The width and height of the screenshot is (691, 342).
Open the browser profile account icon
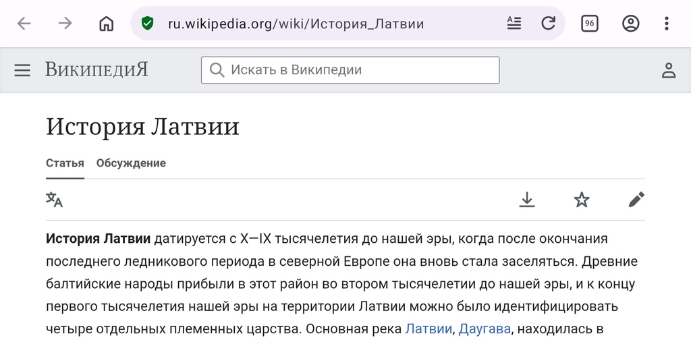click(631, 24)
